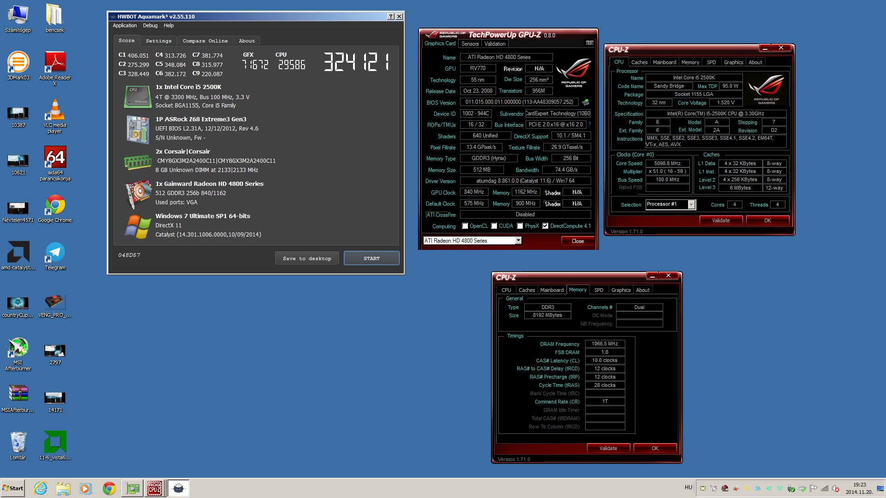Image resolution: width=886 pixels, height=498 pixels.
Task: Open the Debug menu in Aquamark
Action: point(150,25)
